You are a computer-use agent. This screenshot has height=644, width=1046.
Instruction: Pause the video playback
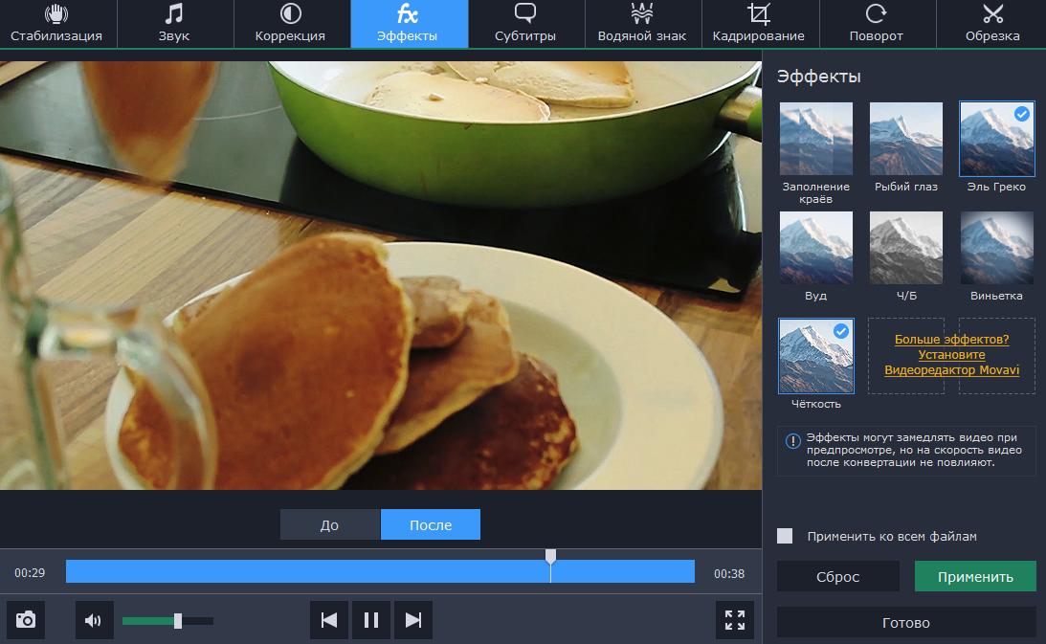(371, 620)
